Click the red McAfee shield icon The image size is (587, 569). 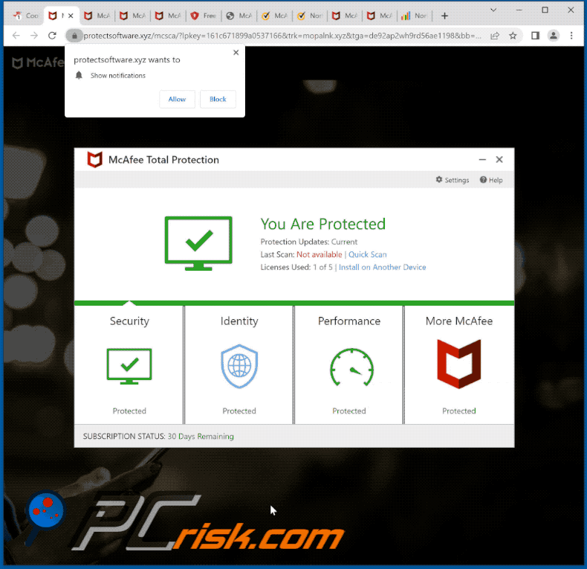point(459,364)
